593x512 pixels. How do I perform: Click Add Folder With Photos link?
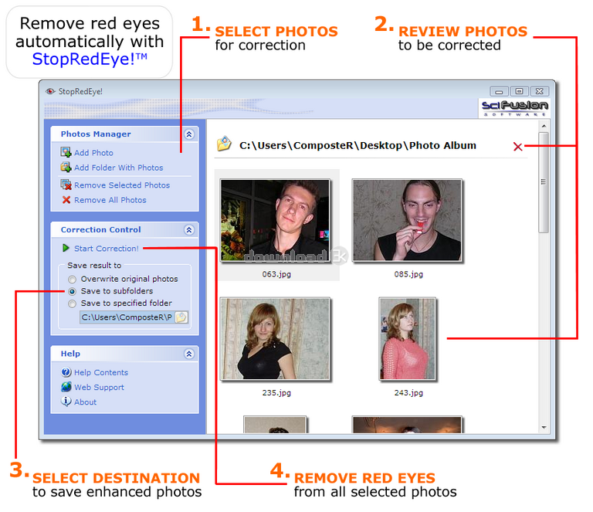pos(118,168)
